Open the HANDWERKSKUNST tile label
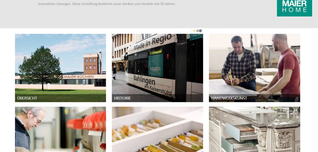 click(229, 98)
